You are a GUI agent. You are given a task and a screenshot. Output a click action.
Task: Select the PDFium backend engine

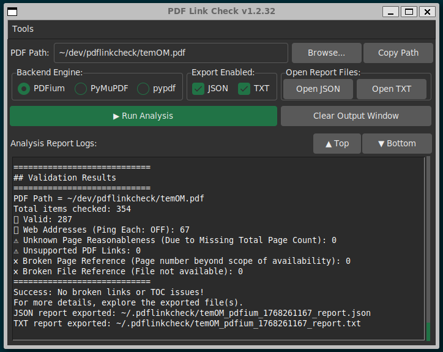coord(41,89)
